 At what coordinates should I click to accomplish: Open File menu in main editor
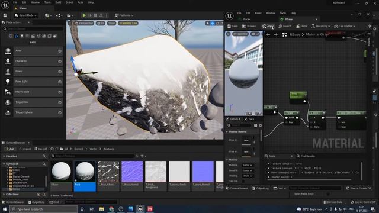click(x=15, y=2)
